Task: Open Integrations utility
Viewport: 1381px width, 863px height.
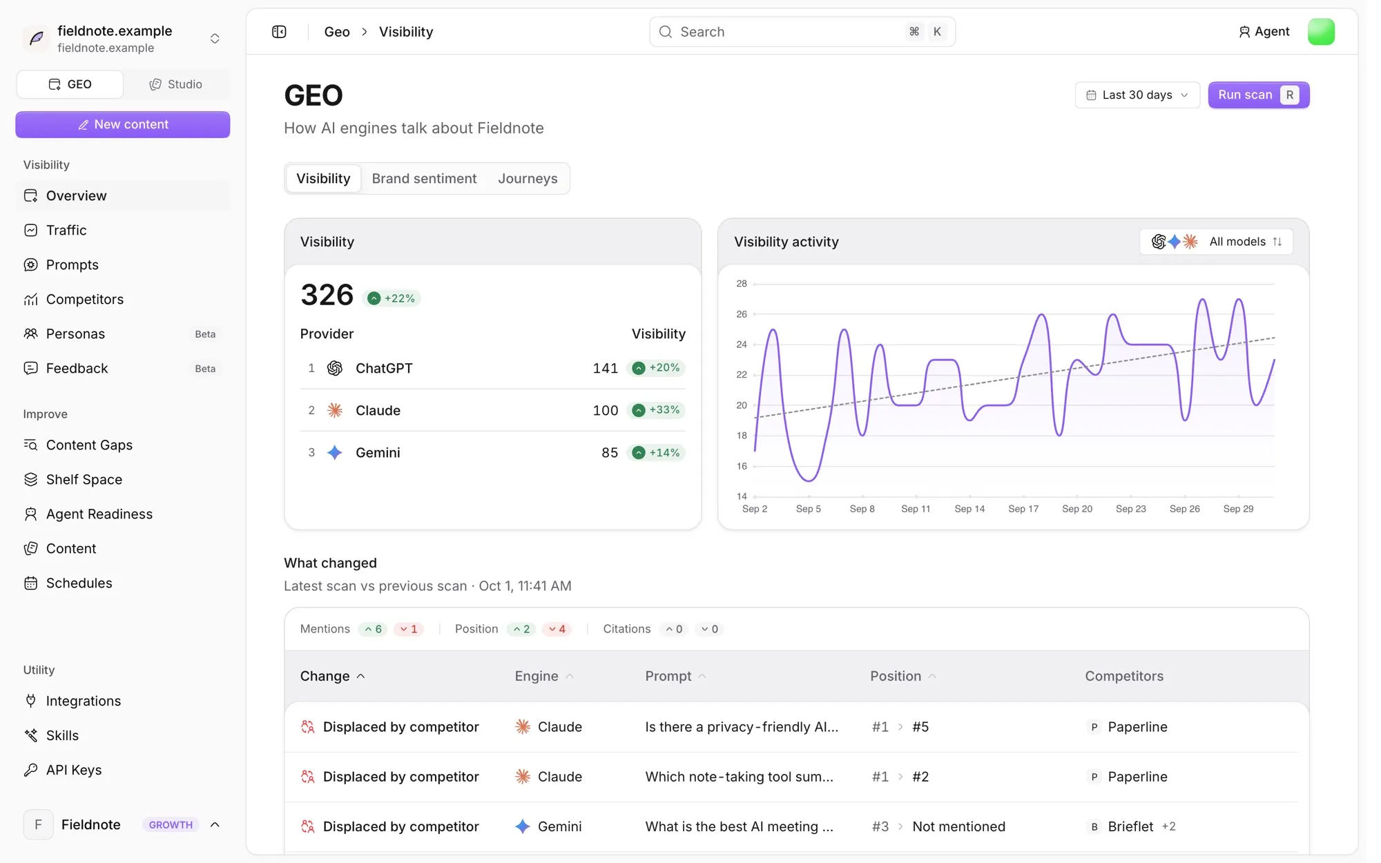Action: (123, 701)
